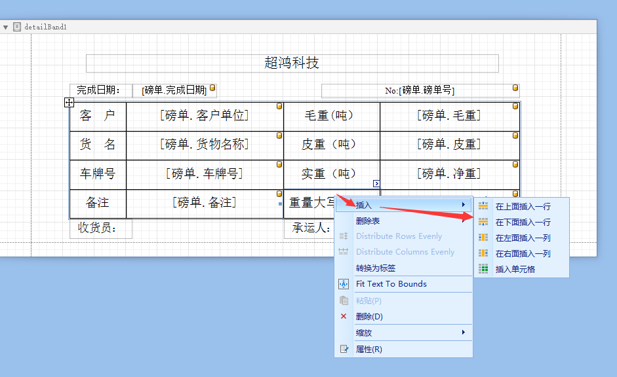Click Distribute Columns Evenly menu item
The image size is (617, 377).
(x=403, y=252)
